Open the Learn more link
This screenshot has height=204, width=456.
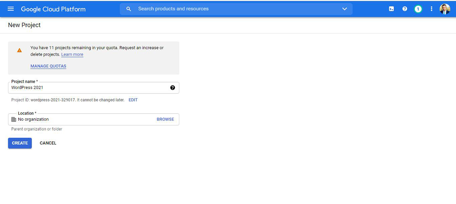[72, 55]
